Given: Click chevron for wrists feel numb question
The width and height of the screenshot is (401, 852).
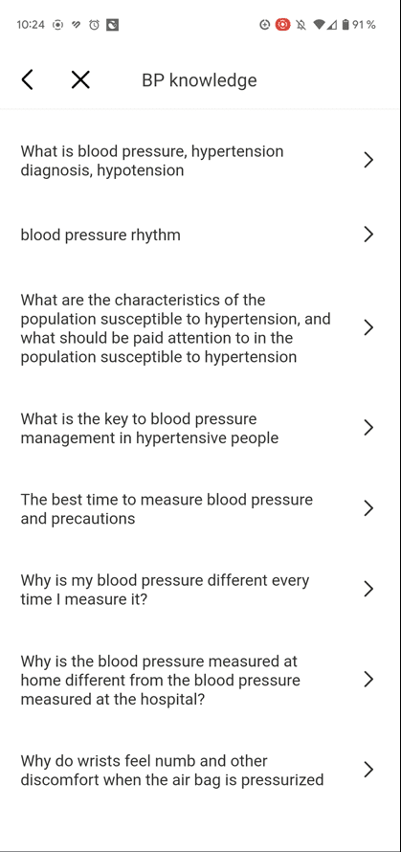Looking at the screenshot, I should point(368,770).
